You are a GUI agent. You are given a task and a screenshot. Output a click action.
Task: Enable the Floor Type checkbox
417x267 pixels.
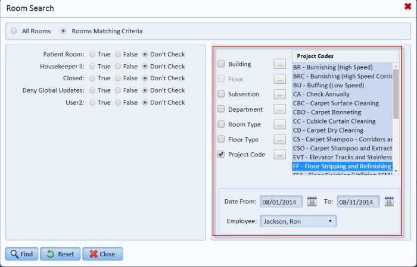click(x=221, y=139)
